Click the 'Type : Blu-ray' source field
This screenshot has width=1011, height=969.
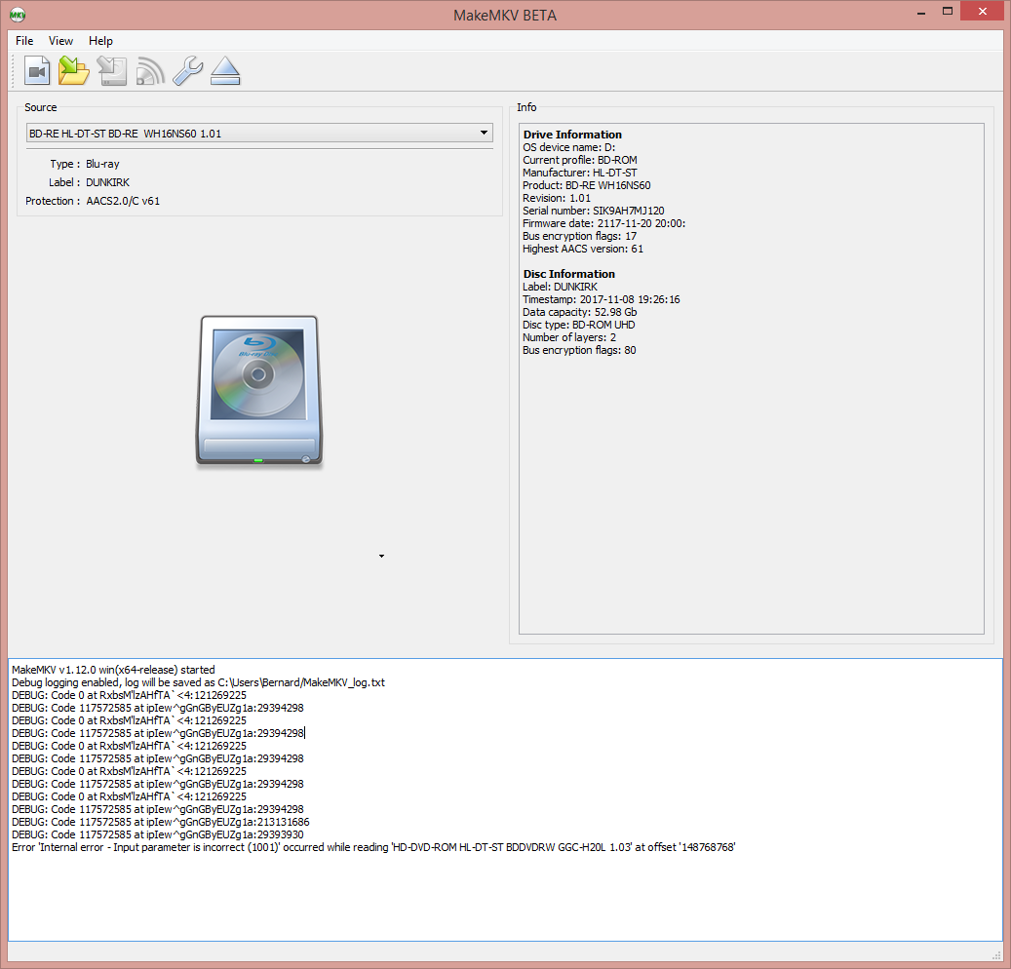point(85,164)
